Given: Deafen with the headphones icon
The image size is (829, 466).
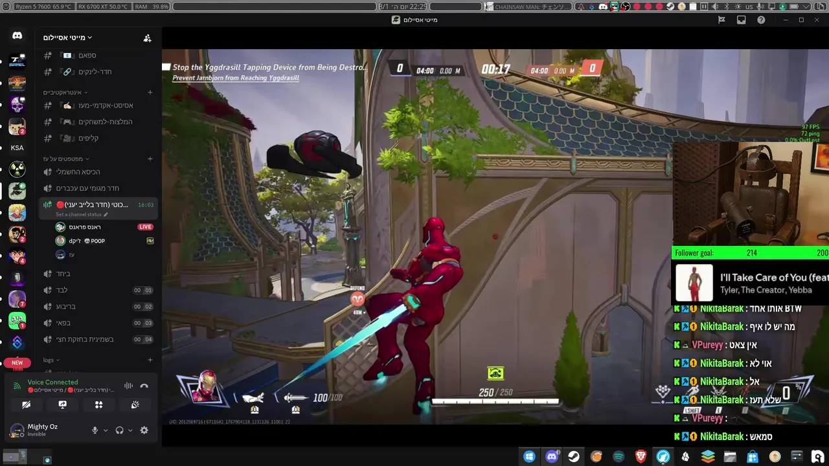Looking at the screenshot, I should (x=119, y=430).
